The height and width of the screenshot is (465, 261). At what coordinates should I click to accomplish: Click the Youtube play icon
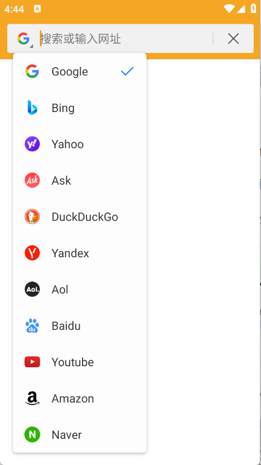pyautogui.click(x=32, y=362)
